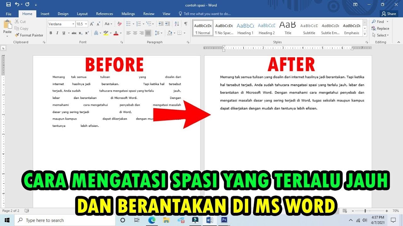The height and width of the screenshot is (226, 403).
Task: Align text to the right
Action: tap(142, 33)
